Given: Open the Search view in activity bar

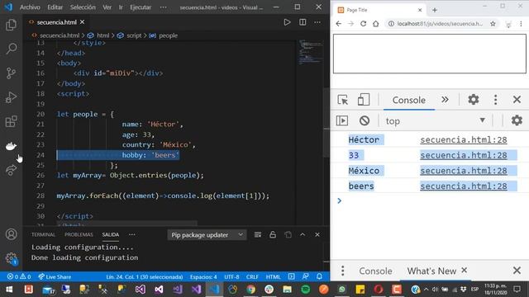Looking at the screenshot, I should pos(11,49).
